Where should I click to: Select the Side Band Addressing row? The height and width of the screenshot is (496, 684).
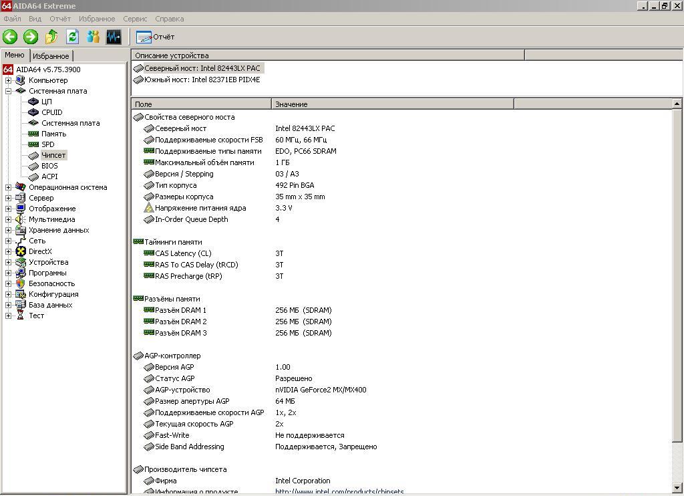[190, 447]
